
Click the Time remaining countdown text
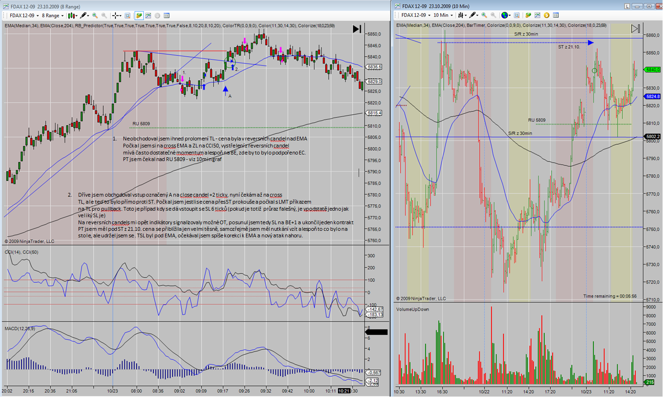[x=610, y=296]
